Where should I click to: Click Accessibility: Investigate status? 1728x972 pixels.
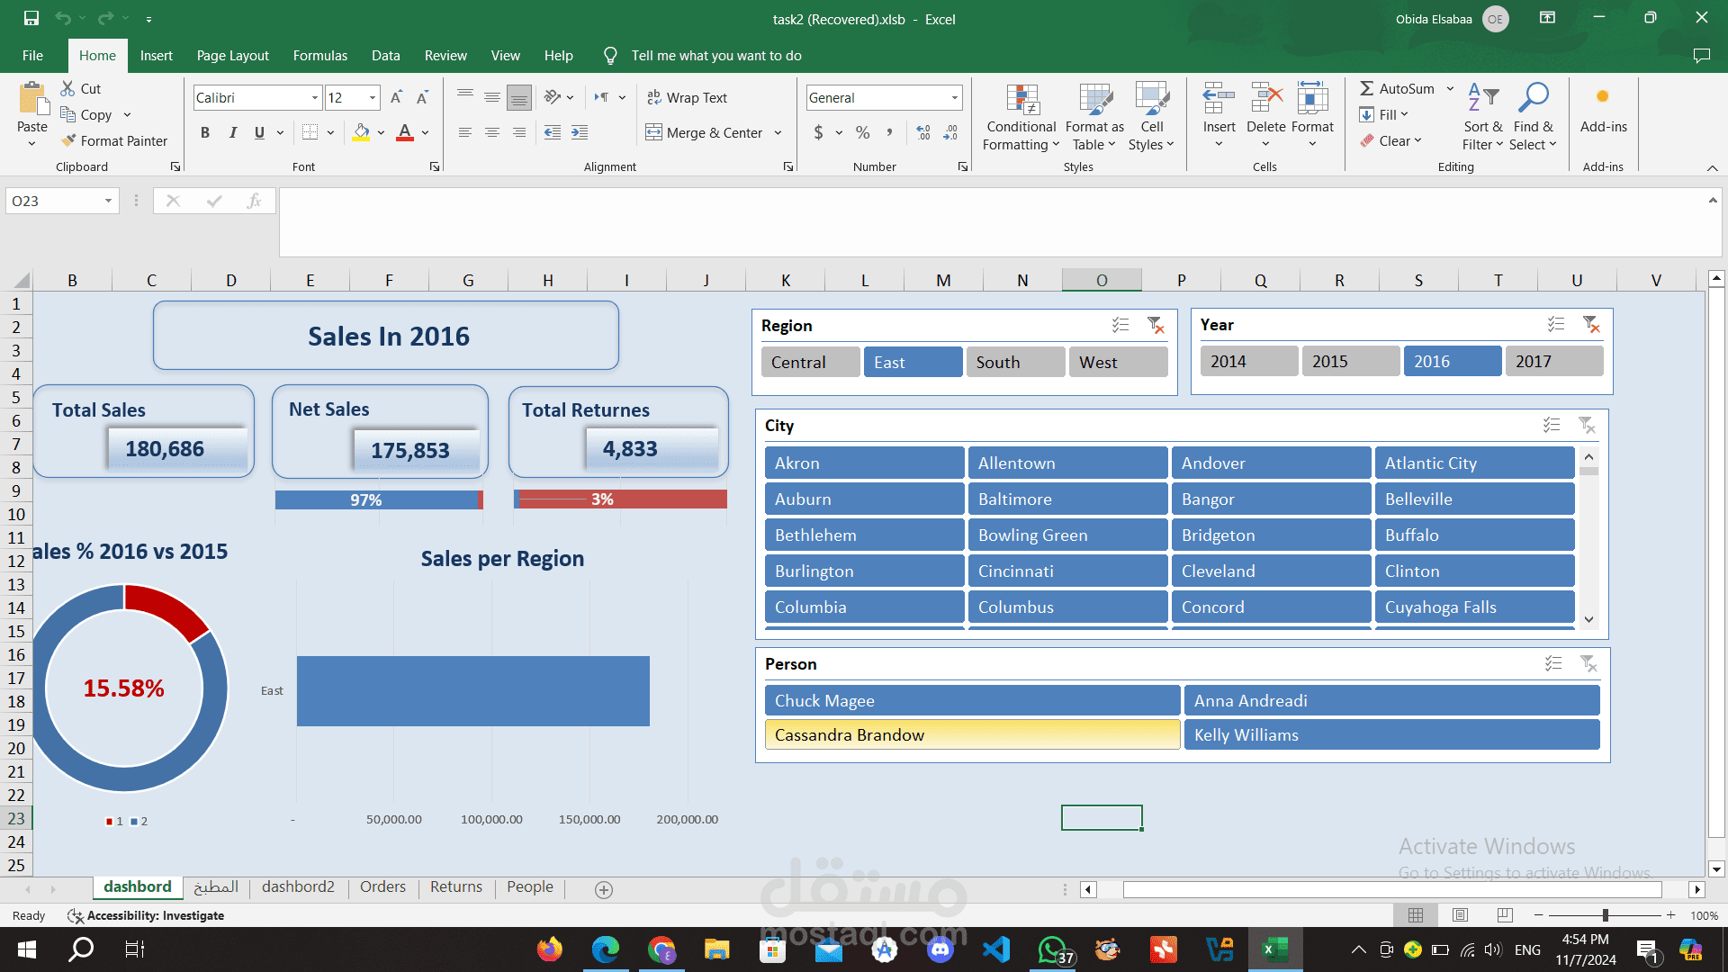point(146,915)
